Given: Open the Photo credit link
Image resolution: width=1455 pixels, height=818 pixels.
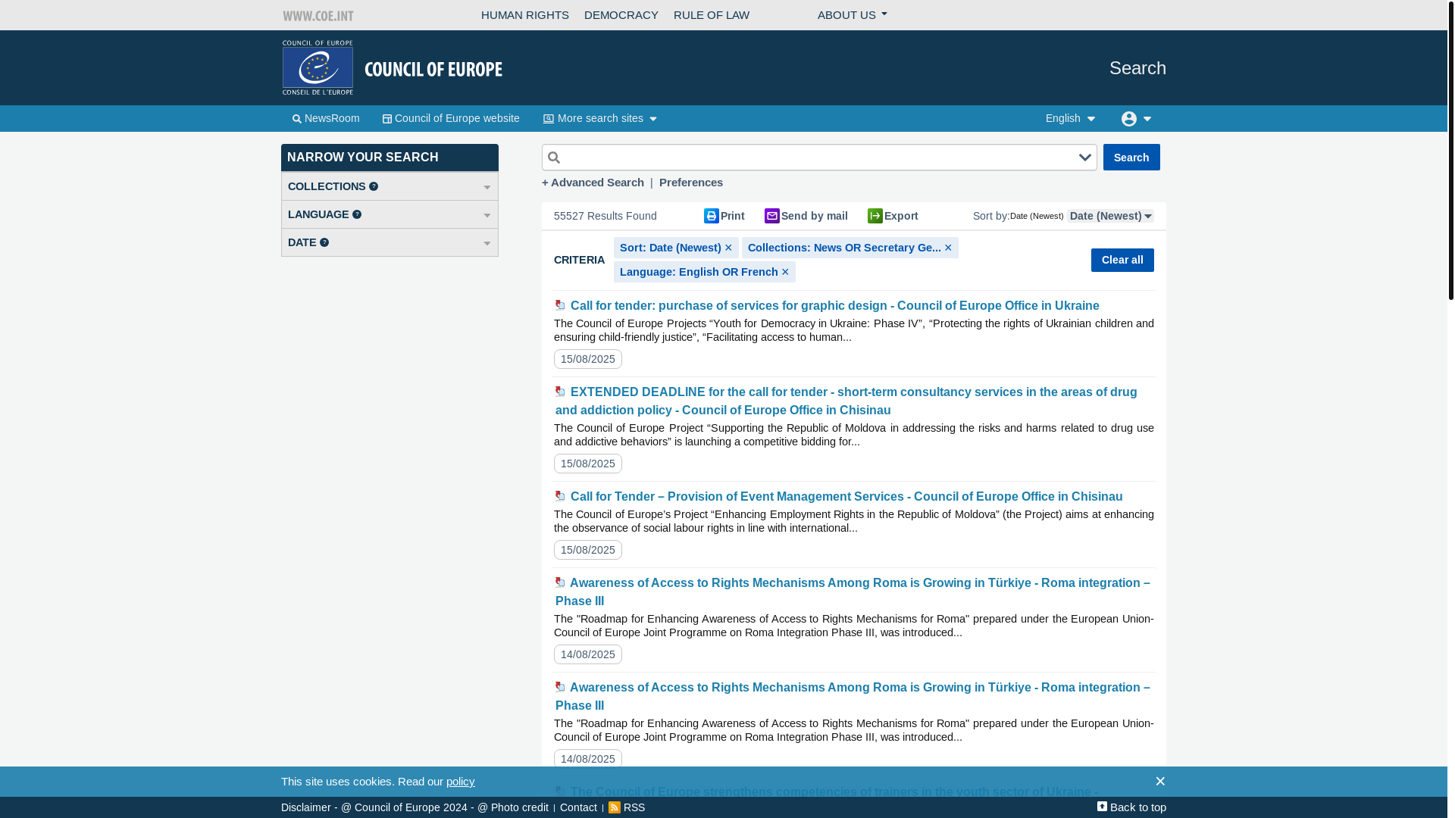Looking at the screenshot, I should (513, 807).
